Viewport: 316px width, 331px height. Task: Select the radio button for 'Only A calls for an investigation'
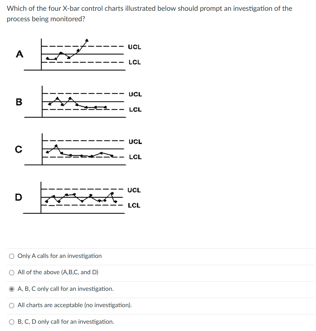12,256
